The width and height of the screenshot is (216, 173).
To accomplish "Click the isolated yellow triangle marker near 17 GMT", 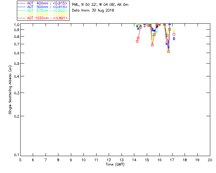I will click(x=174, y=29).
